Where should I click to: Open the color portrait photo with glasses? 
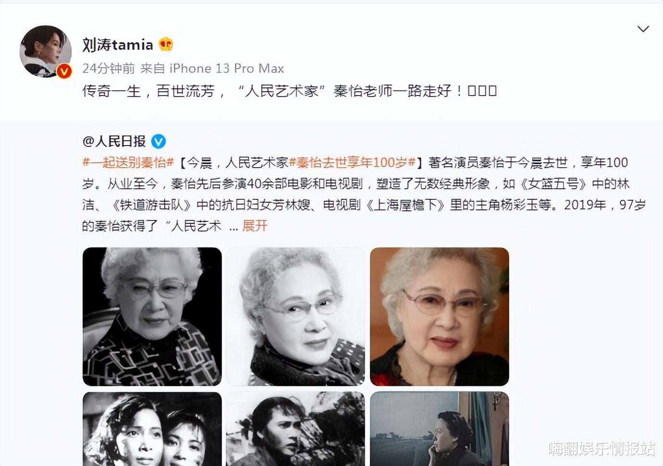[x=439, y=317]
